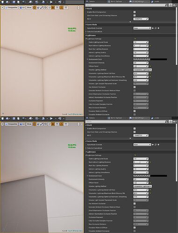This screenshot has width=178, height=233.
Task: Toggle grid snap icon in upper viewport
Action: [53, 7]
